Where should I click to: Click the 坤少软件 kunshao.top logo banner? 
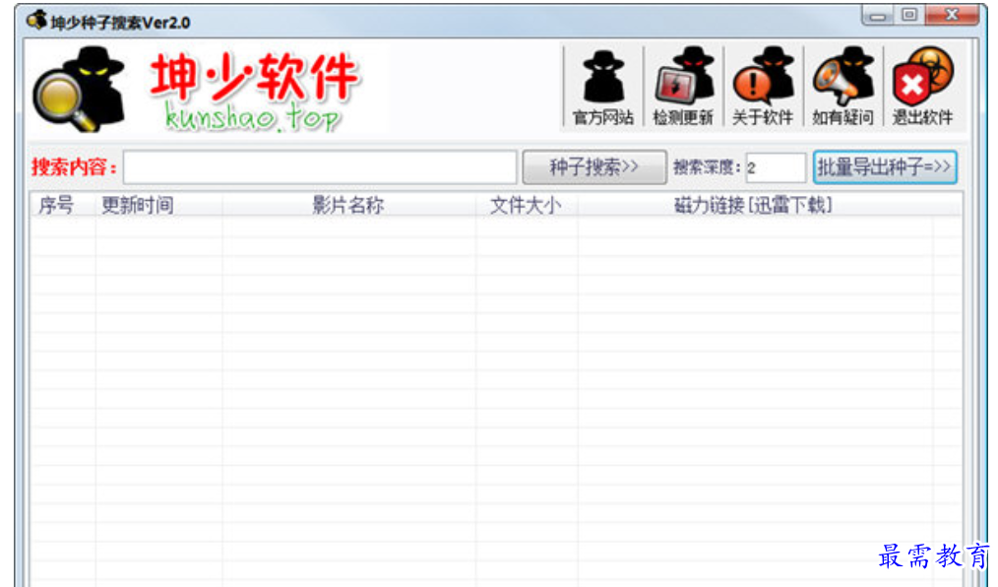[255, 91]
